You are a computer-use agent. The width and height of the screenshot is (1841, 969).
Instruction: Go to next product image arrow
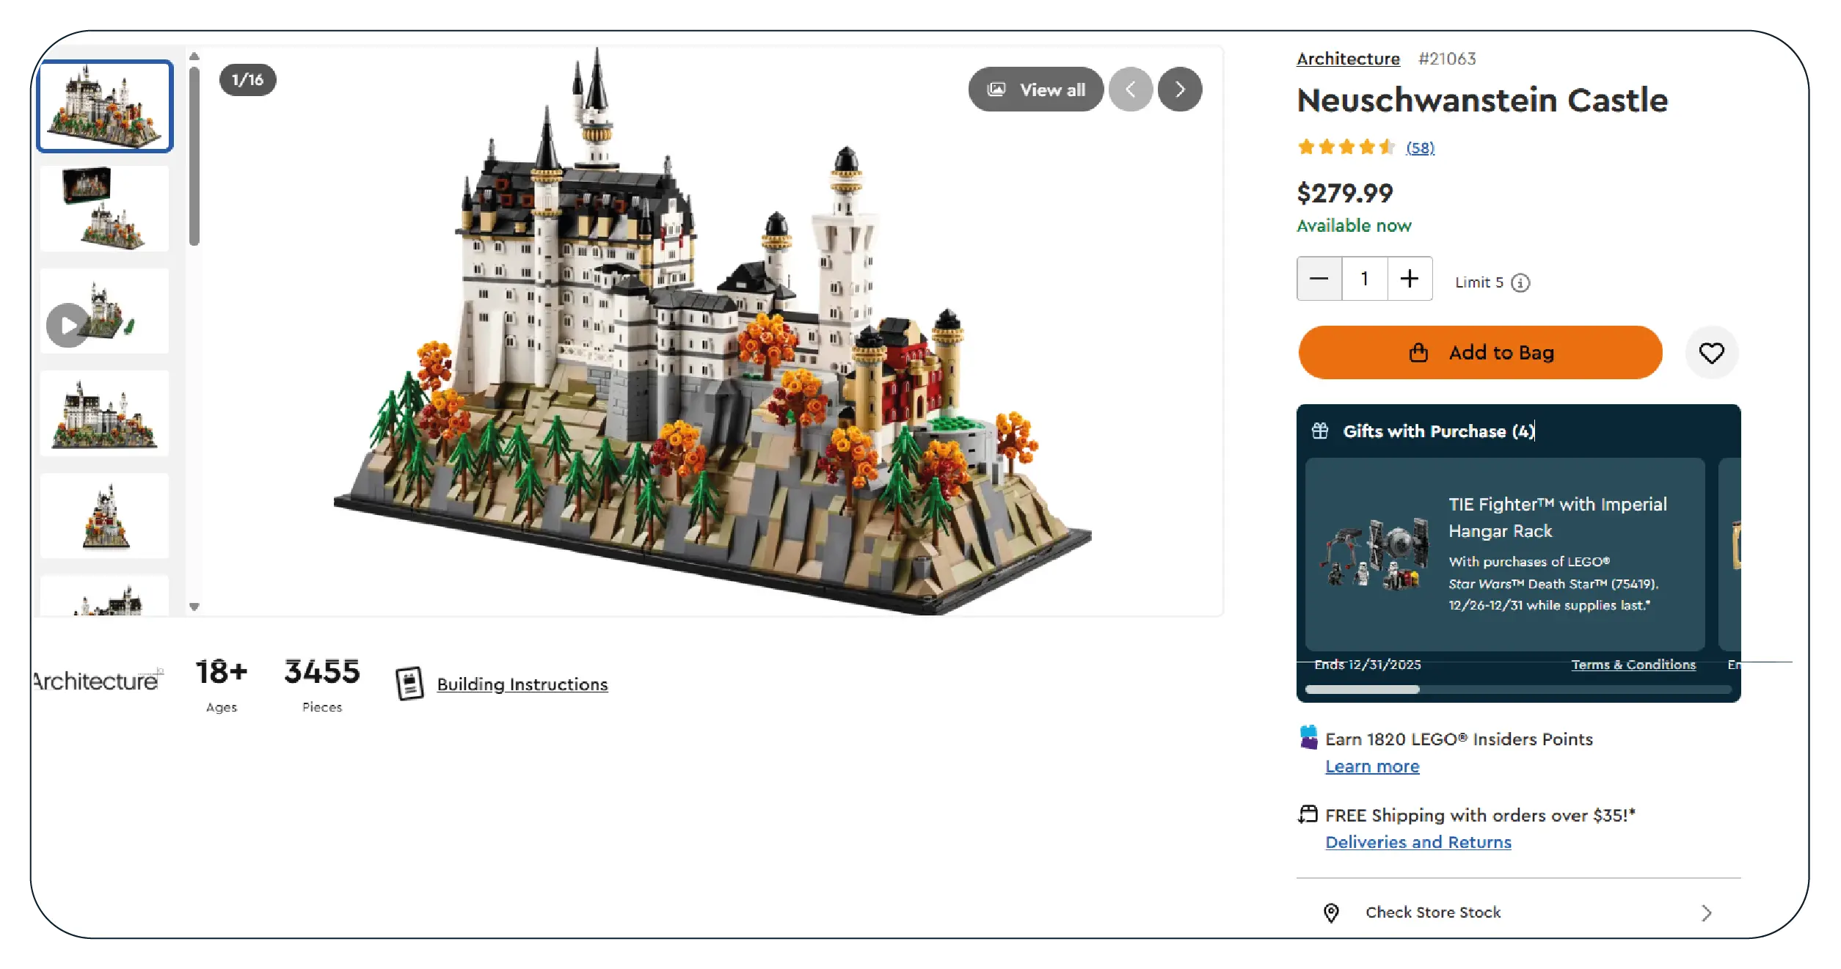pyautogui.click(x=1179, y=89)
